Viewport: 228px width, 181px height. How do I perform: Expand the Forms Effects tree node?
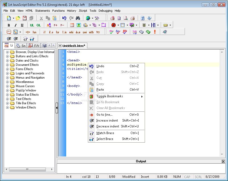point(8,69)
